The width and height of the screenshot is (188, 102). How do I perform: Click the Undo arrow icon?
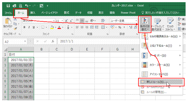point(27,6)
